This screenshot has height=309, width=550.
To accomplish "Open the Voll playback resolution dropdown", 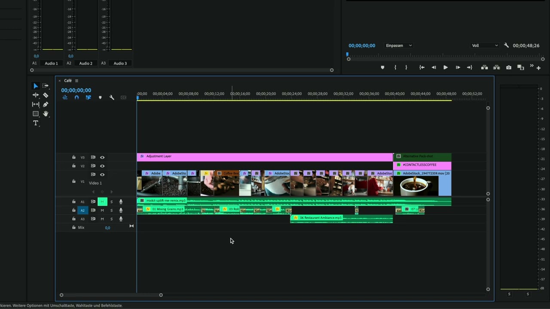I will [x=485, y=45].
